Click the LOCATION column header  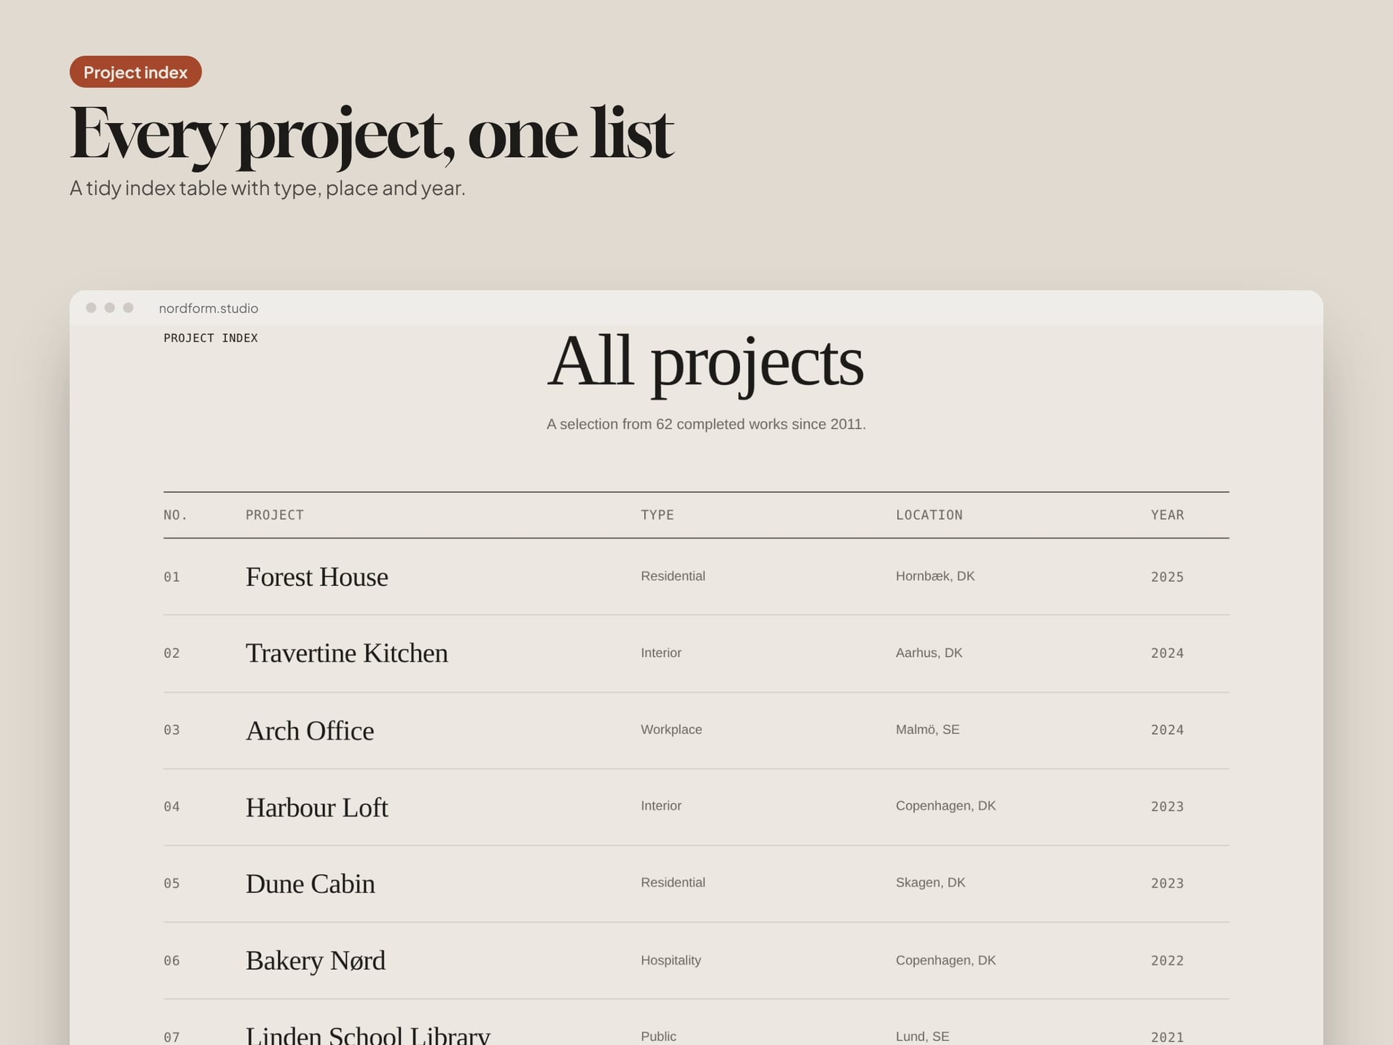pyautogui.click(x=929, y=515)
